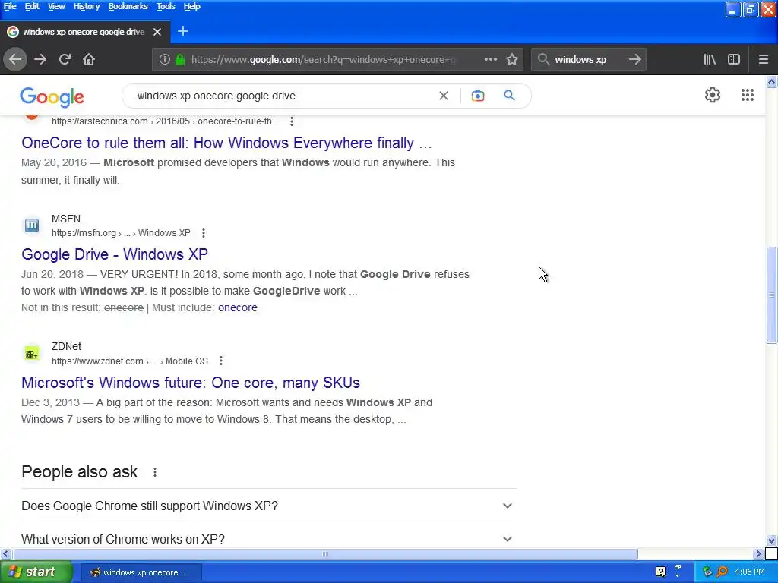The width and height of the screenshot is (778, 583).
Task: Click the blue Google search magnifier button
Action: pyautogui.click(x=509, y=95)
